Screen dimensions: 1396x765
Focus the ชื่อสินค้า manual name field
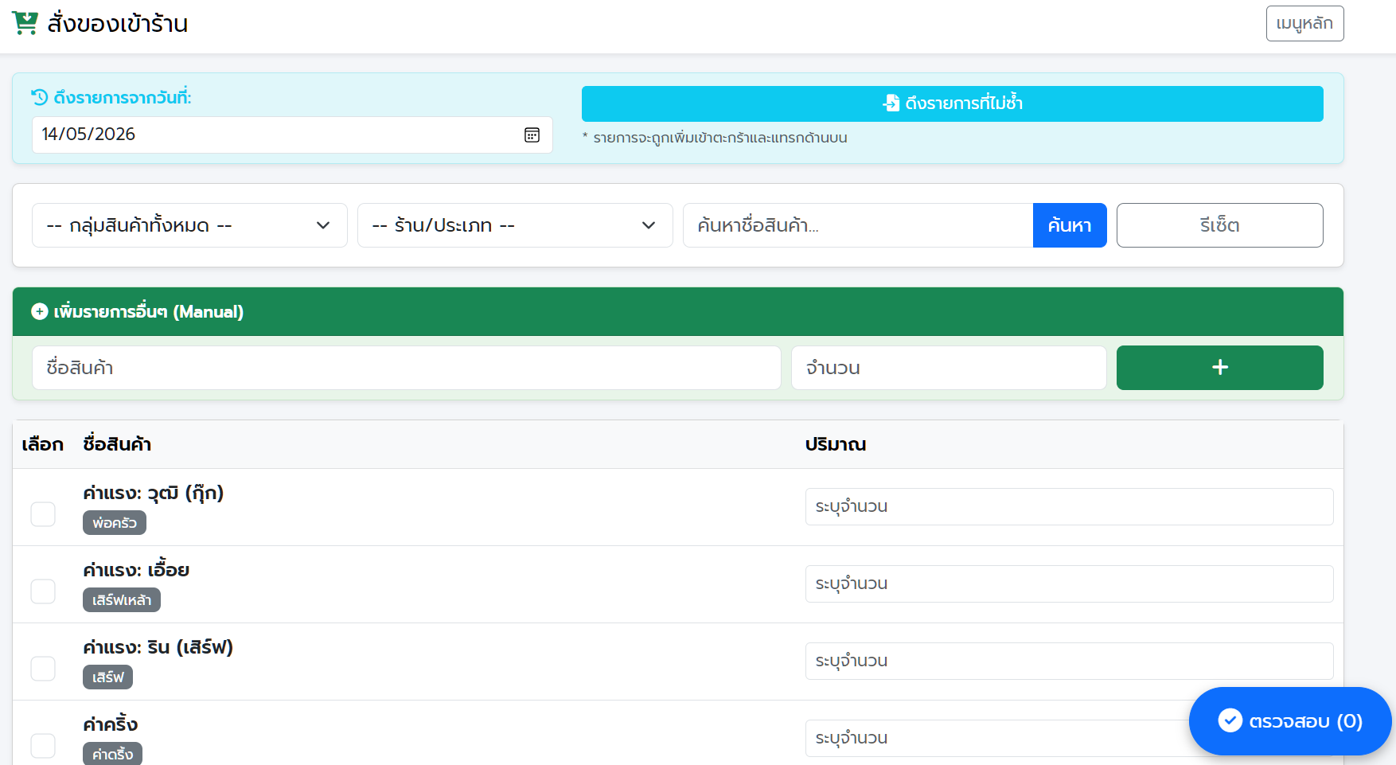pos(407,368)
